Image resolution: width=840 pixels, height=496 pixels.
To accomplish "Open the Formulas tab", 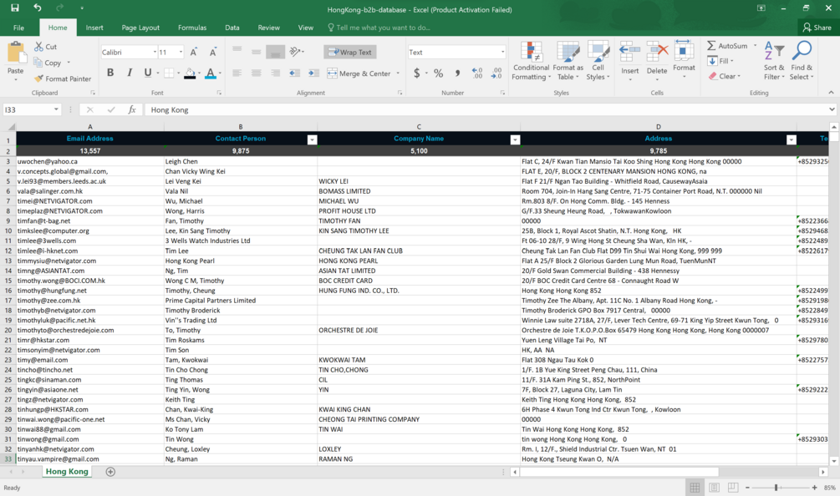I will tap(191, 28).
